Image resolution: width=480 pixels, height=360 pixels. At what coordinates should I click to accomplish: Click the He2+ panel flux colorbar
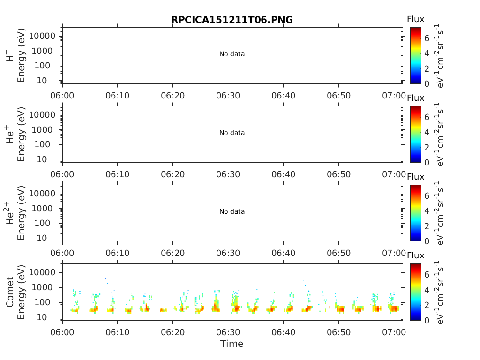[415, 213]
